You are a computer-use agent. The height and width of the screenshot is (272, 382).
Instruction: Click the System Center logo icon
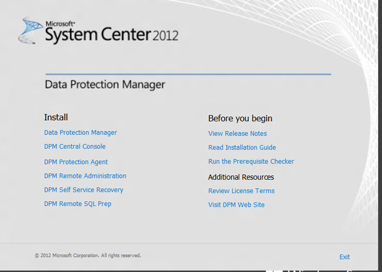31,31
